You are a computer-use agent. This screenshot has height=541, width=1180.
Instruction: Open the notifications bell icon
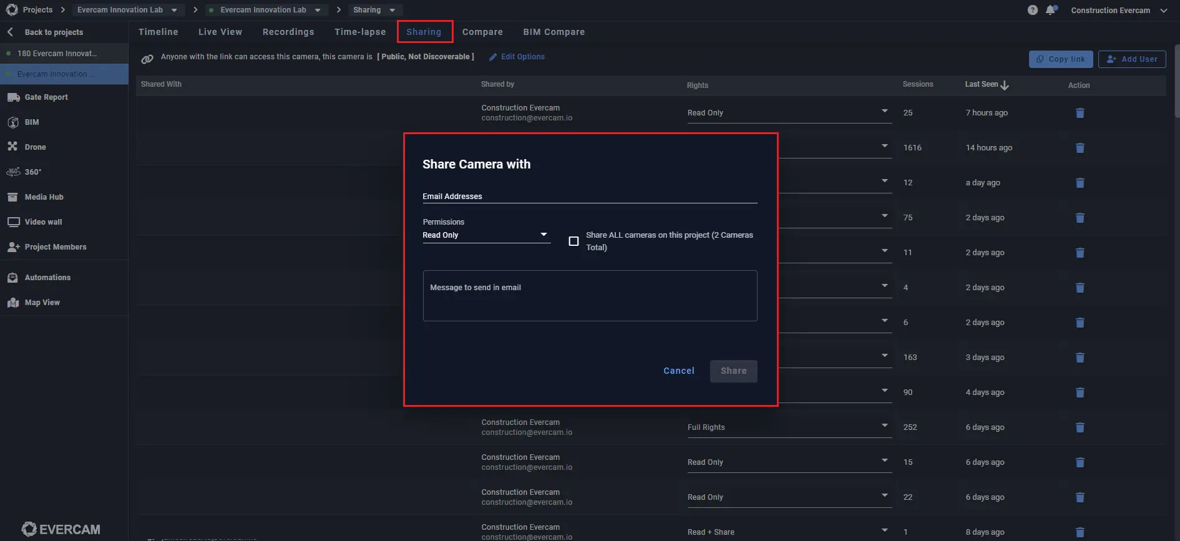click(1051, 10)
